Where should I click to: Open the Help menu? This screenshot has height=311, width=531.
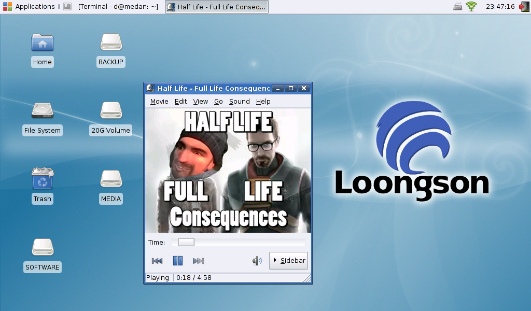pyautogui.click(x=263, y=102)
